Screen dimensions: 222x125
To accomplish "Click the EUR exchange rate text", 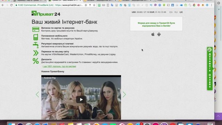I will point(158,12).
